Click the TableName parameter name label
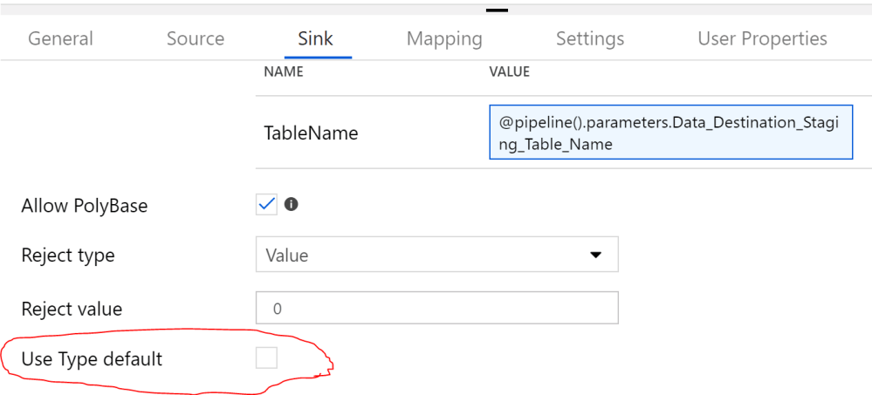The width and height of the screenshot is (872, 395). 311,133
